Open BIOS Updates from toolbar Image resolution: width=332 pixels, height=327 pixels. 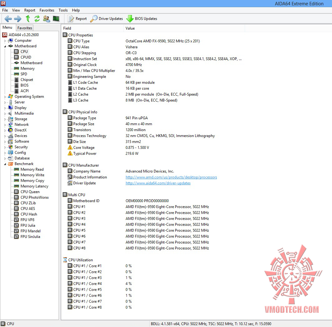pyautogui.click(x=142, y=19)
